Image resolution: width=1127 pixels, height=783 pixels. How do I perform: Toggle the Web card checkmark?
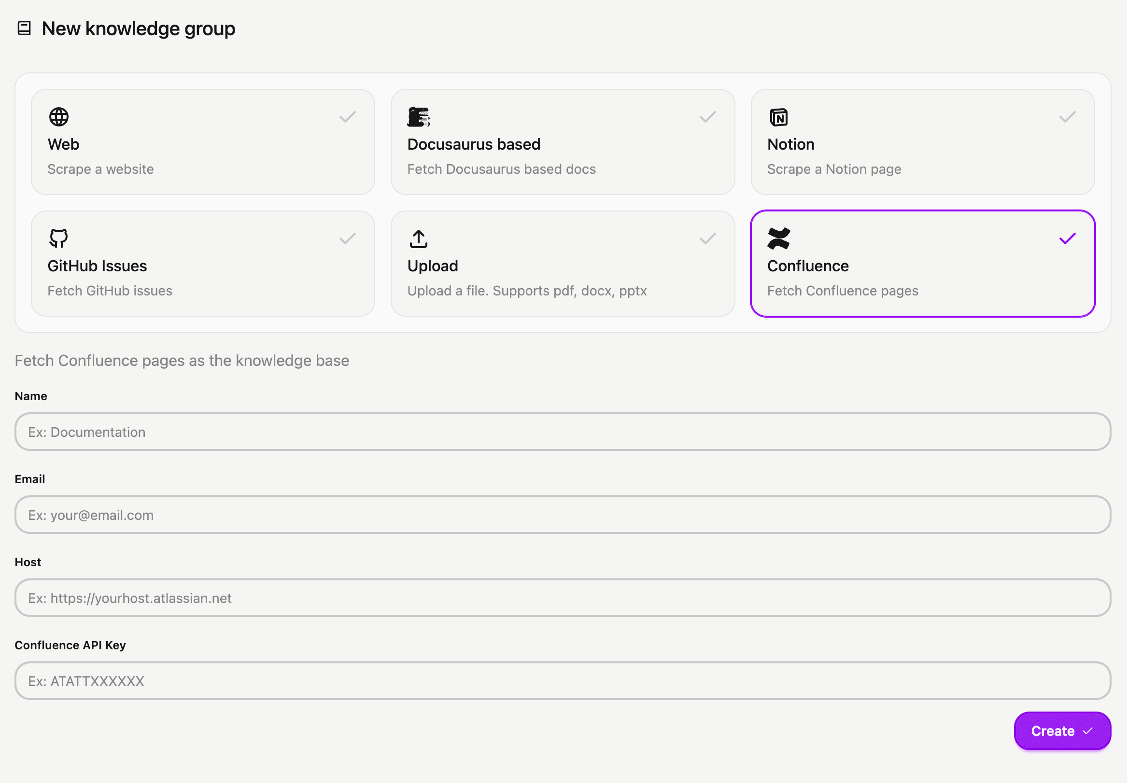(x=347, y=117)
